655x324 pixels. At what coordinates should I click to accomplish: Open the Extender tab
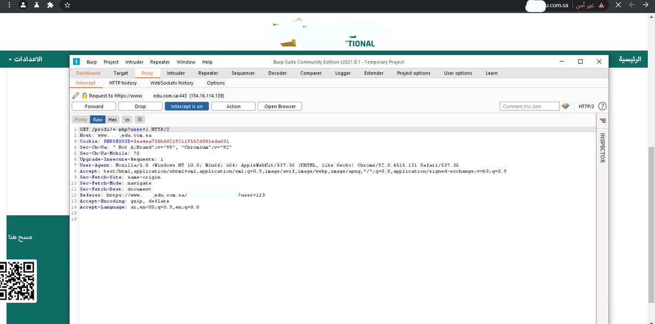point(373,73)
